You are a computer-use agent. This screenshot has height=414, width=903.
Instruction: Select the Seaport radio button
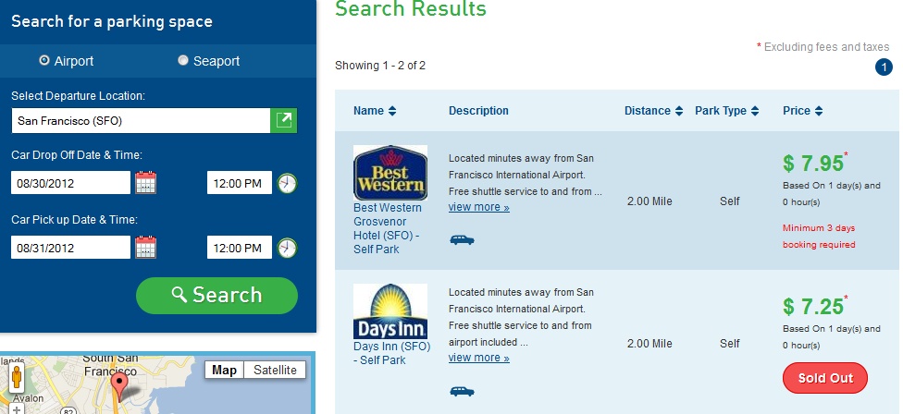pyautogui.click(x=183, y=60)
